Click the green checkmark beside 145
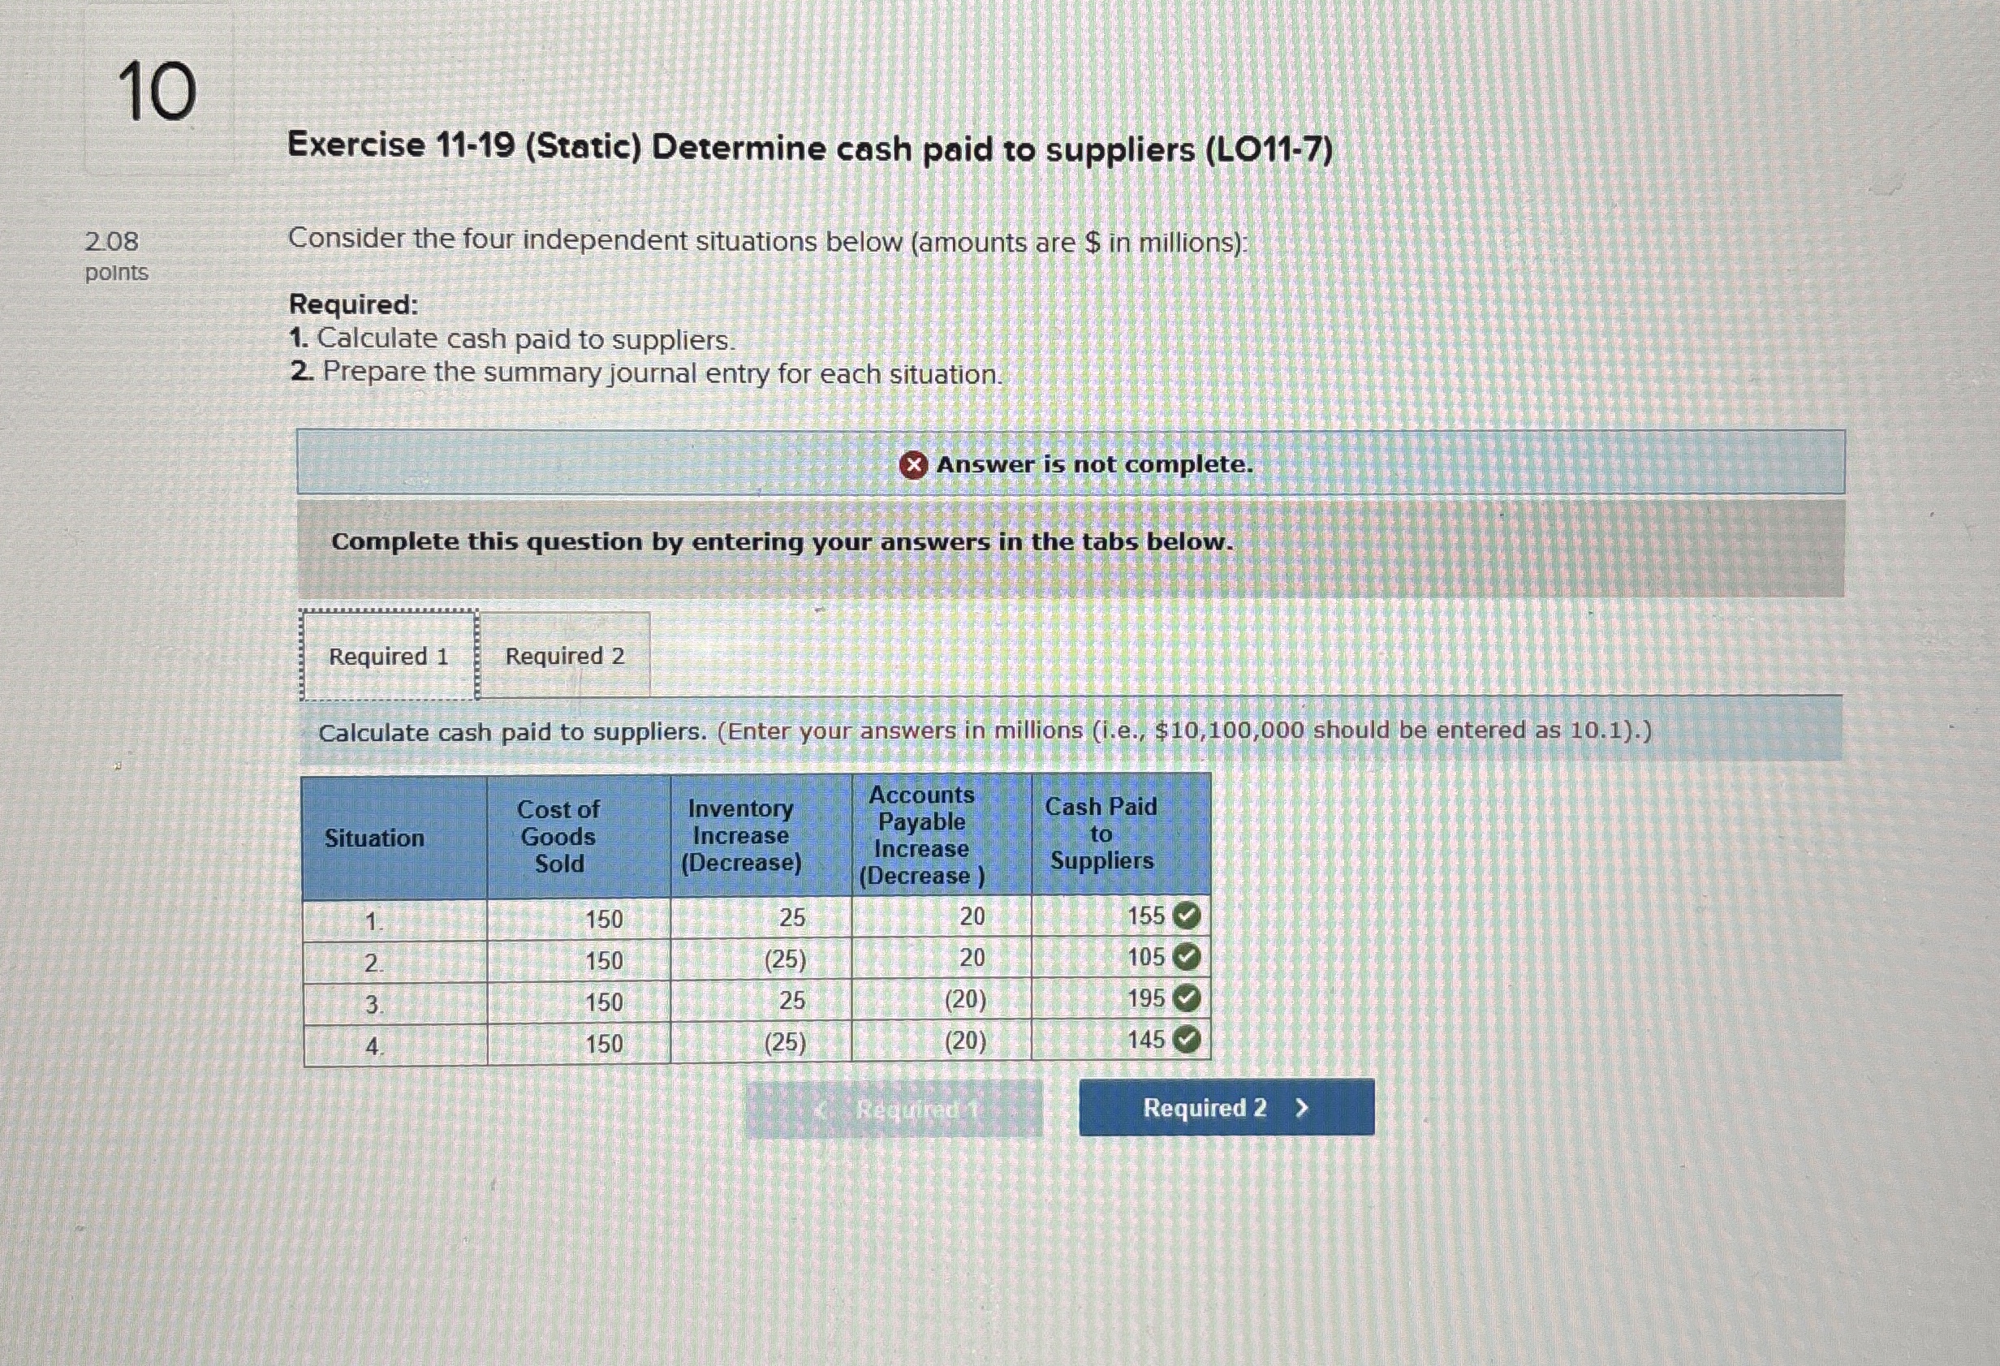Image resolution: width=2000 pixels, height=1366 pixels. 1187,1041
